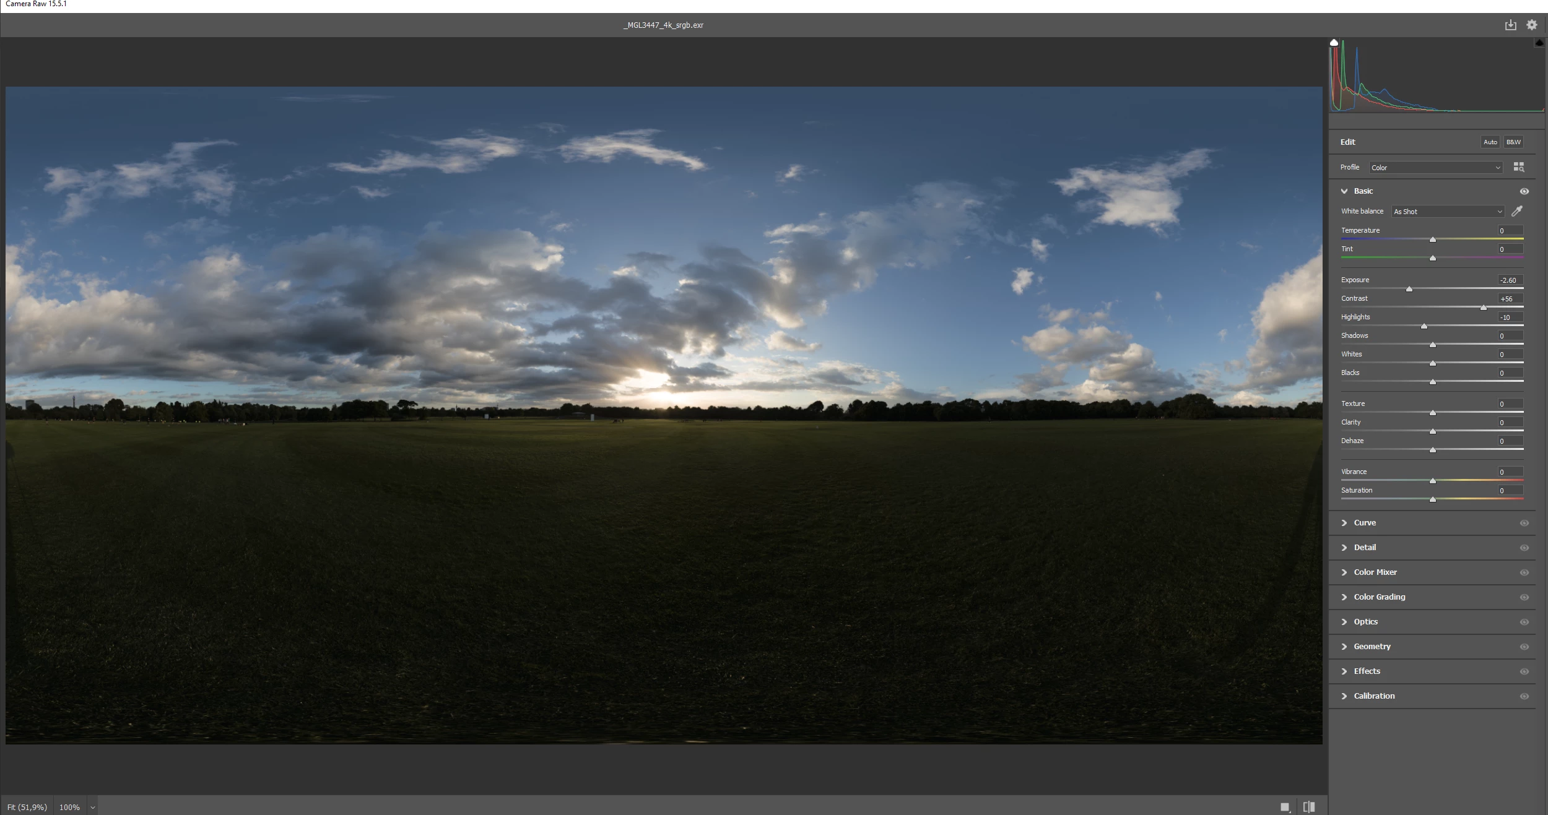Open Camera Raw preferences gear icon

coord(1531,25)
